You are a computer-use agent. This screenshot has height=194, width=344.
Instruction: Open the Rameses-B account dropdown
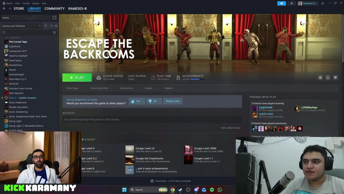pyautogui.click(x=307, y=3)
